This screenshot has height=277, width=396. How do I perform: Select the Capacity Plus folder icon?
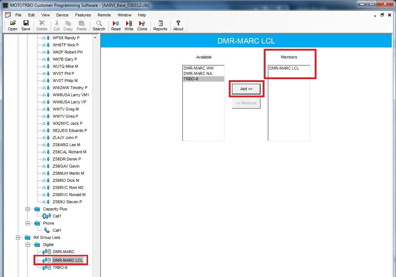(x=37, y=209)
